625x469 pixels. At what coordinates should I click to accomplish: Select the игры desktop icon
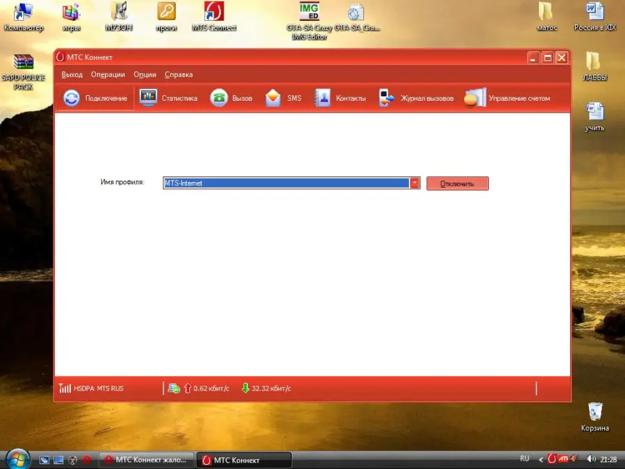pyautogui.click(x=72, y=17)
